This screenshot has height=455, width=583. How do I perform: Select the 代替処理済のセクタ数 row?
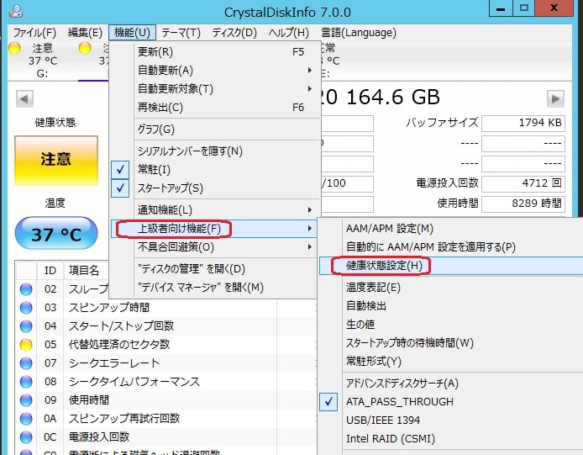[x=166, y=345]
